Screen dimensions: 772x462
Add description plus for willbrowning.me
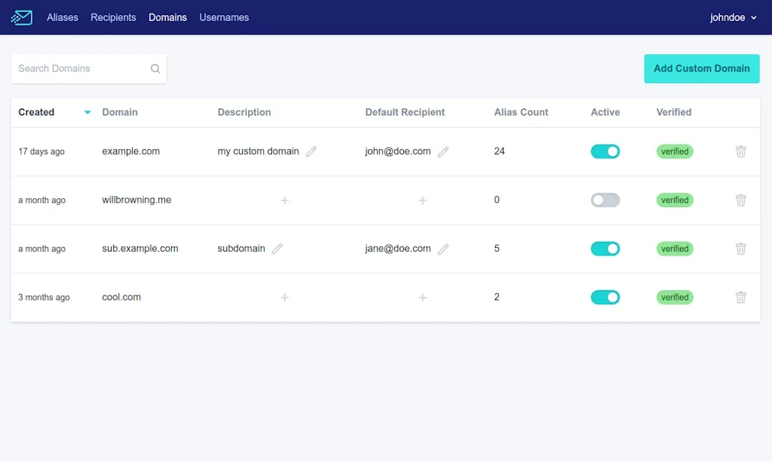[x=284, y=200]
